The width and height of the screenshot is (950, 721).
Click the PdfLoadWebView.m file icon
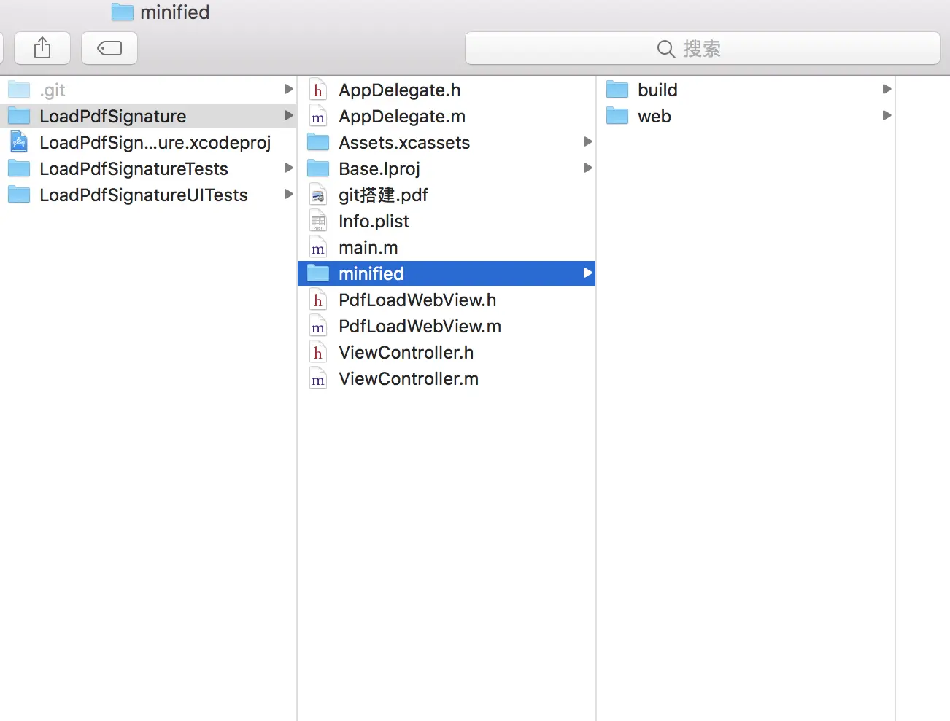point(318,326)
